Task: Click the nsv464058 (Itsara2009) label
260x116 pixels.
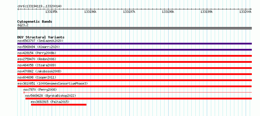Action: point(37,65)
